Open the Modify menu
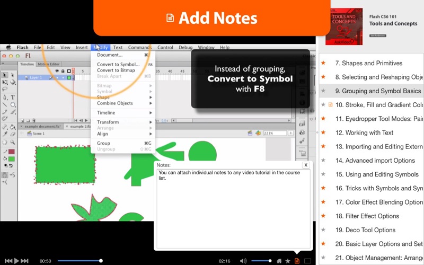The width and height of the screenshot is (424, 265). point(101,47)
